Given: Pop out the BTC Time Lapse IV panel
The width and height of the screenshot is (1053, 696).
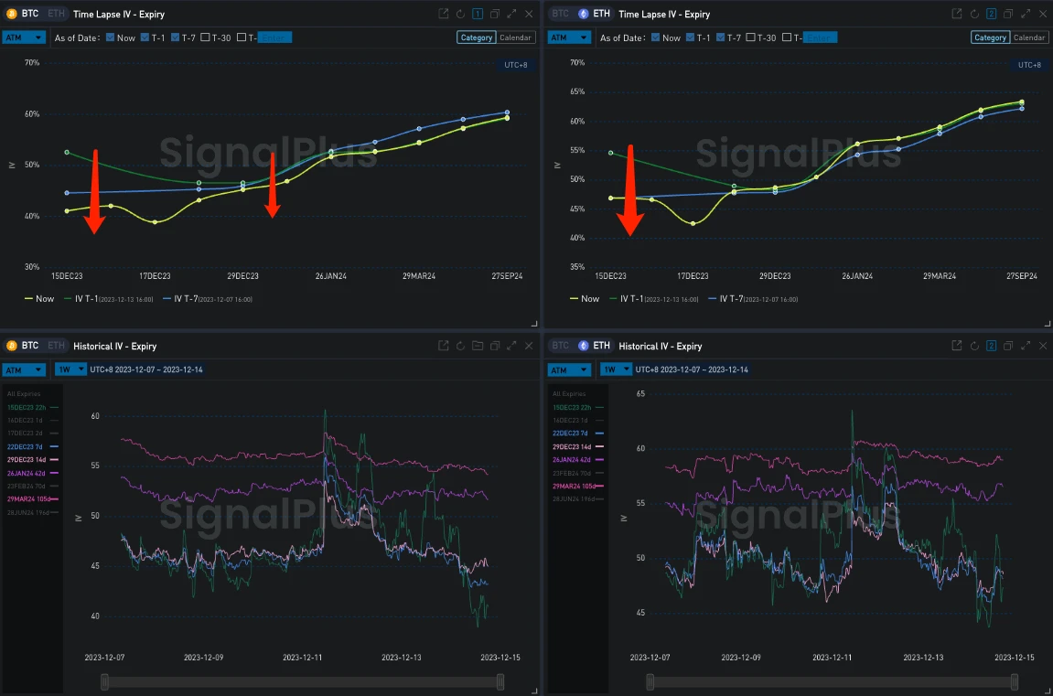Looking at the screenshot, I should click(444, 14).
